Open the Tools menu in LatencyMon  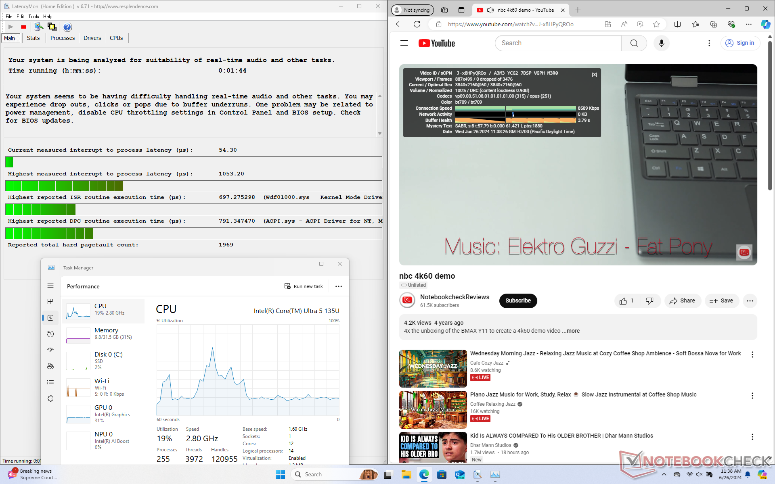[x=34, y=17]
